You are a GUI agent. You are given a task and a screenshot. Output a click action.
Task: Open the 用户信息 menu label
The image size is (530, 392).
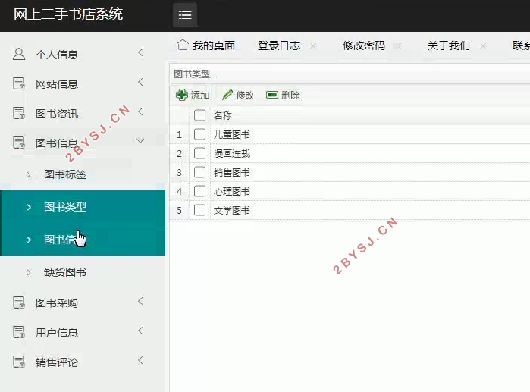tap(57, 333)
